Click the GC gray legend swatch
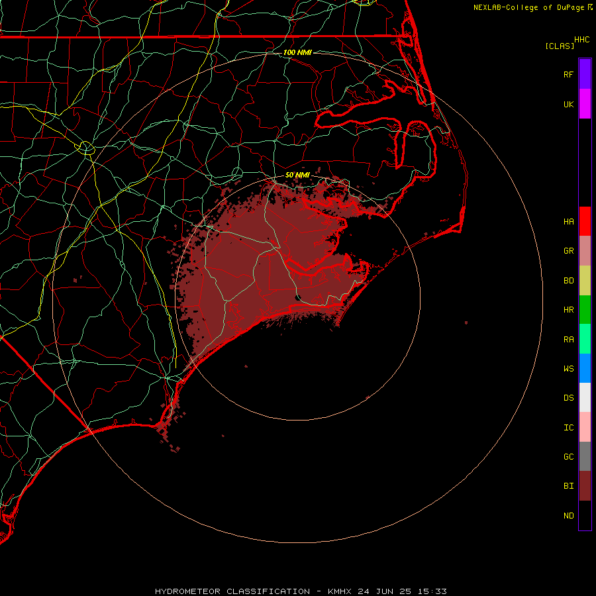This screenshot has width=596, height=596. (585, 456)
